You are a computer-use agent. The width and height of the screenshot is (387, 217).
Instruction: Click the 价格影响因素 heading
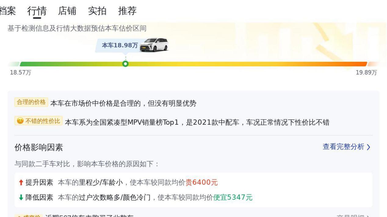pos(39,148)
